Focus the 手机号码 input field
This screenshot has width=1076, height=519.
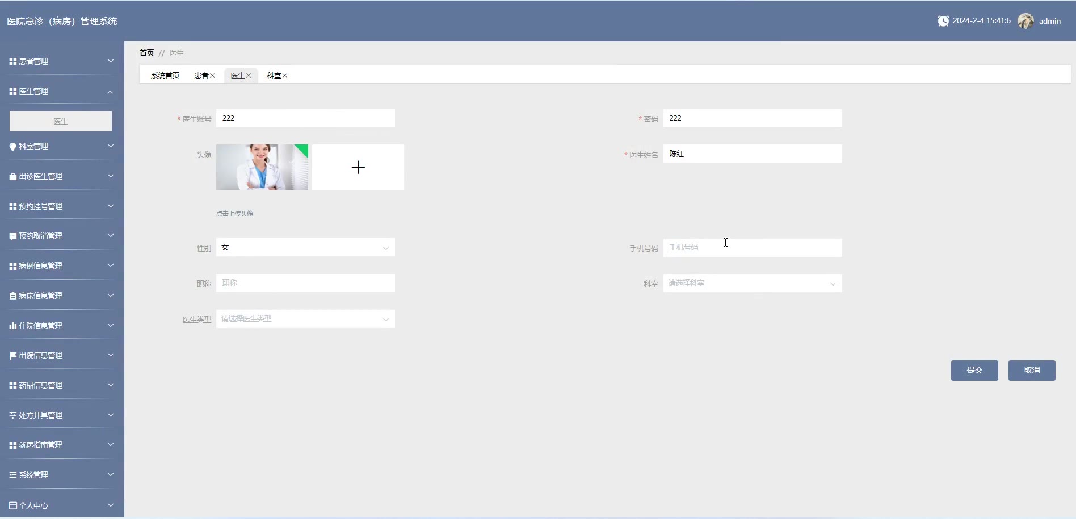pos(753,248)
